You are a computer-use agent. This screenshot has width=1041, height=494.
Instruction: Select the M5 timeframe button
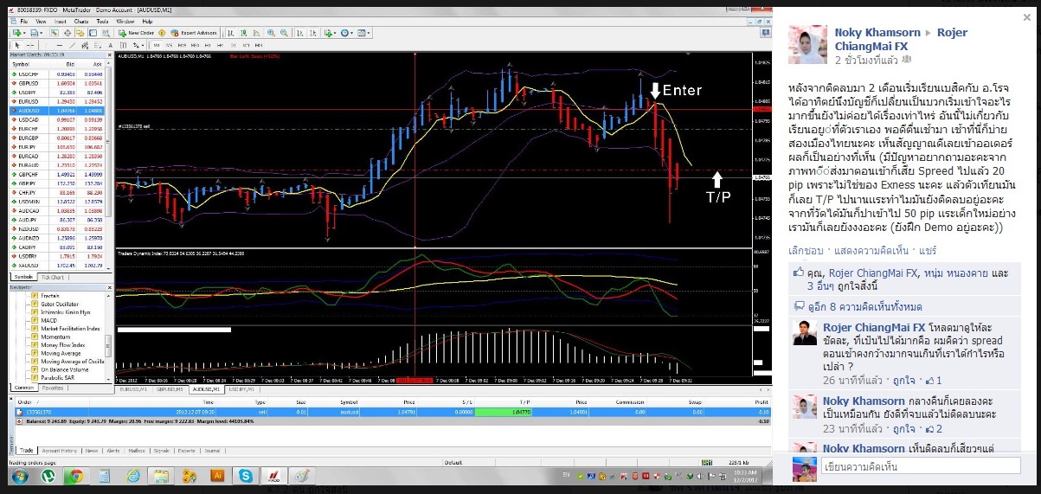[169, 45]
